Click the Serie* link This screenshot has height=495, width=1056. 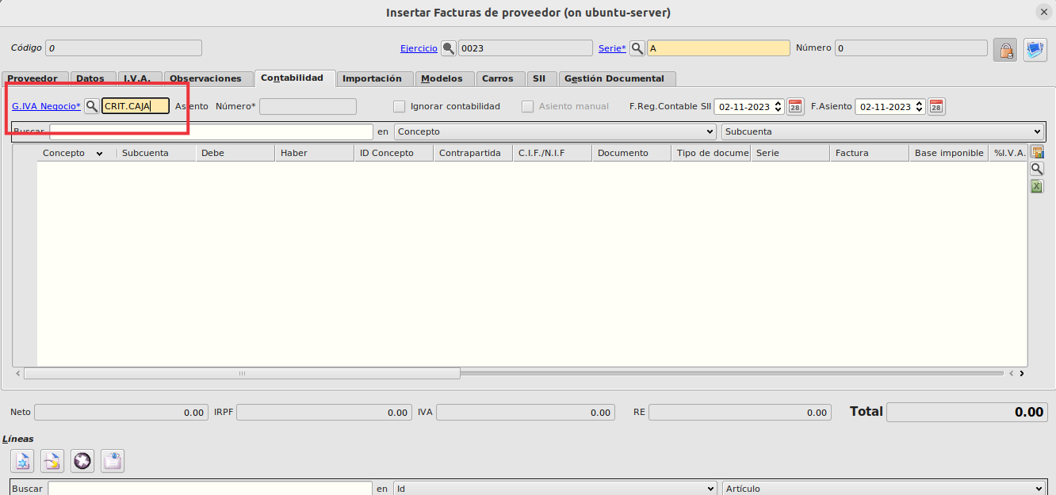click(612, 48)
